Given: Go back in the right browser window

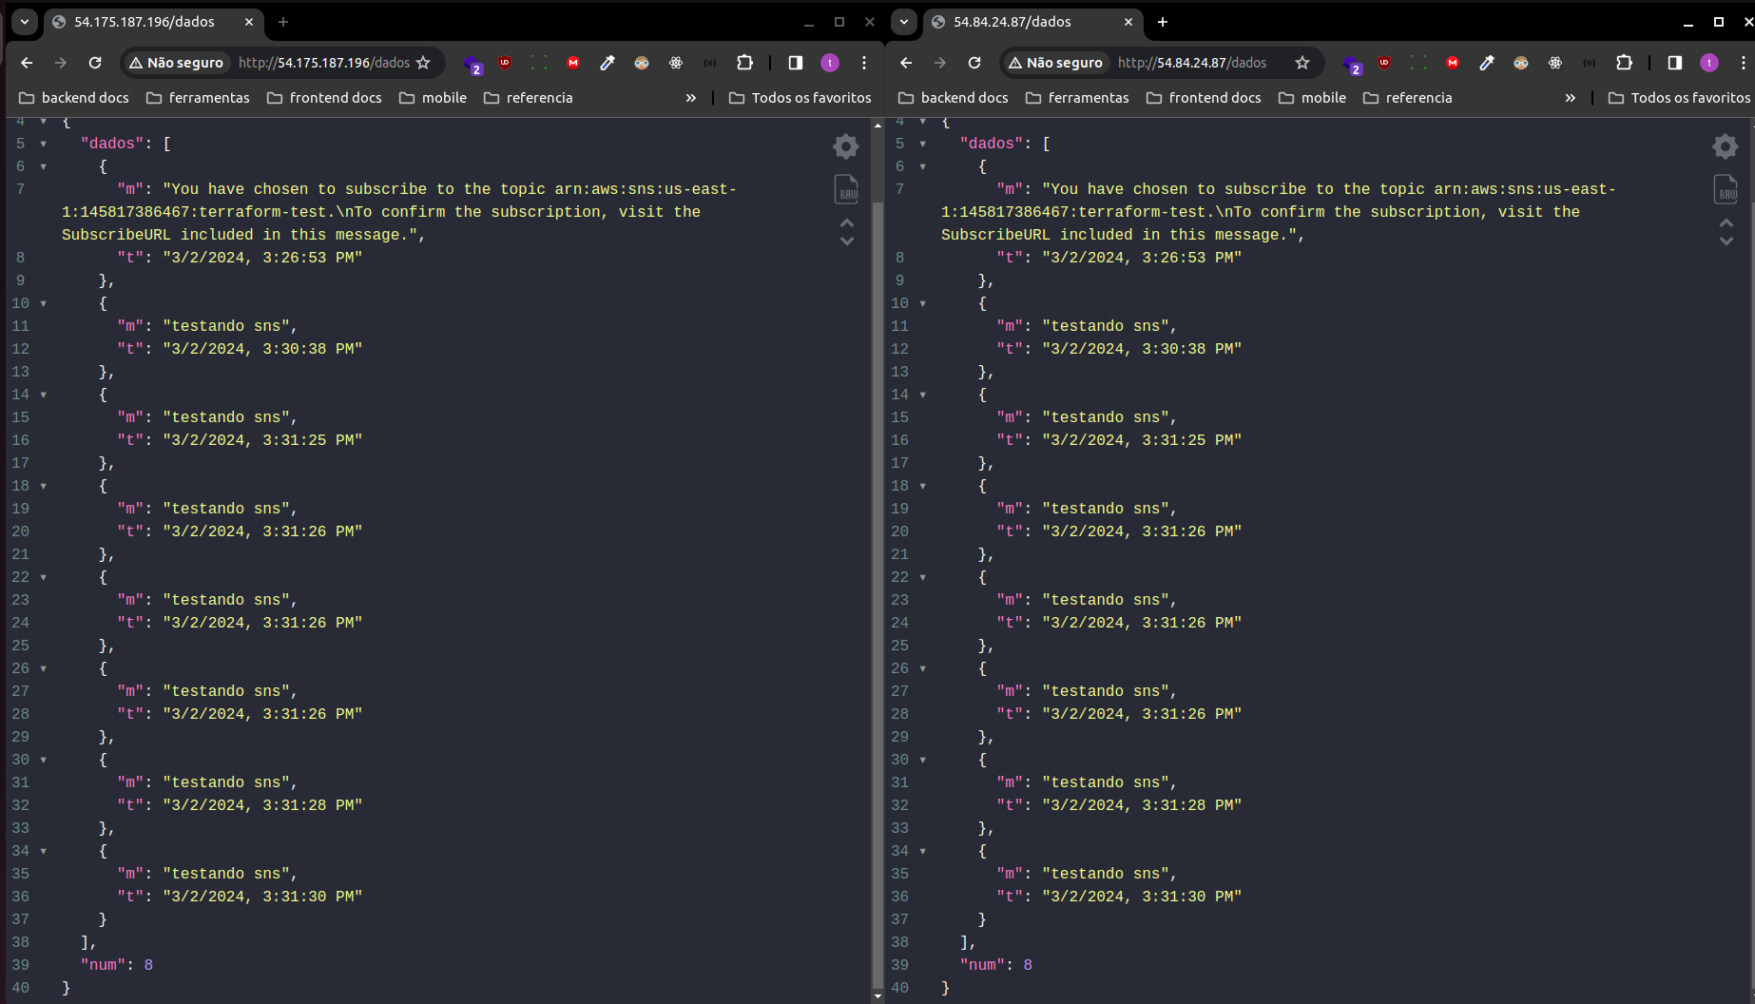Looking at the screenshot, I should [906, 63].
